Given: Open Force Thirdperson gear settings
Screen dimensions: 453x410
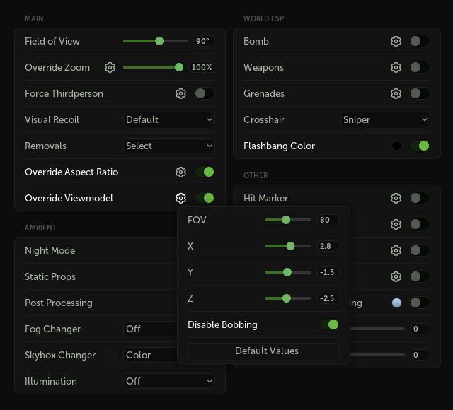Looking at the screenshot, I should tap(180, 94).
